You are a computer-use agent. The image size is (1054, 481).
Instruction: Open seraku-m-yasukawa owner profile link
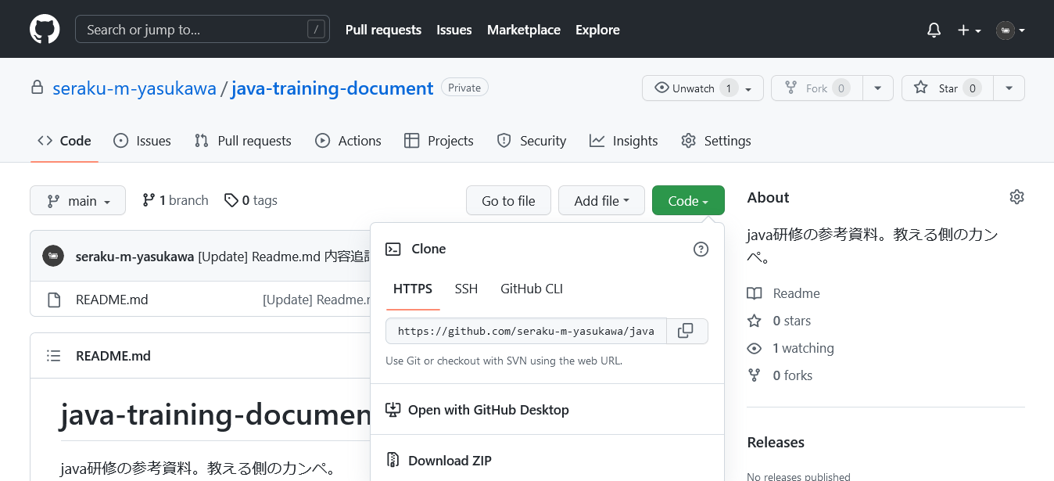tap(134, 88)
